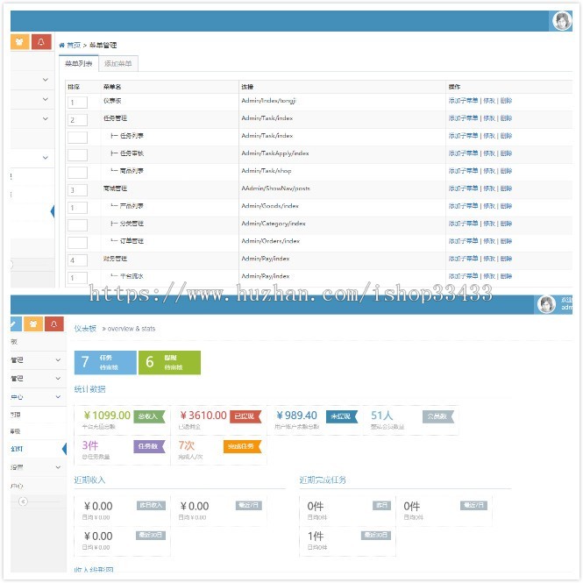This screenshot has height=583, width=583.
Task: Click 删除 in the 财务管理 row
Action: click(506, 259)
